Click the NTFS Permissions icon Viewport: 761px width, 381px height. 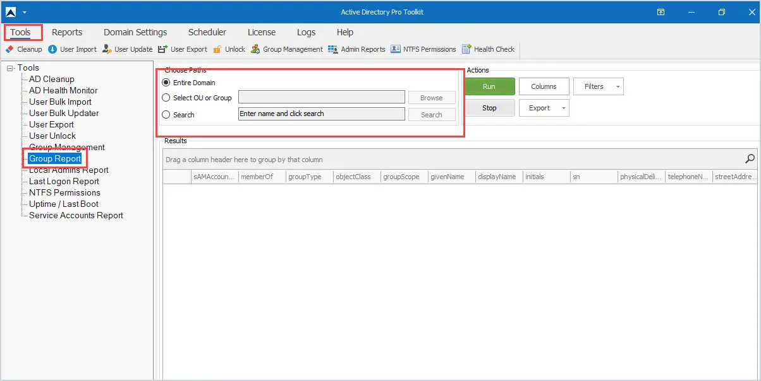396,49
